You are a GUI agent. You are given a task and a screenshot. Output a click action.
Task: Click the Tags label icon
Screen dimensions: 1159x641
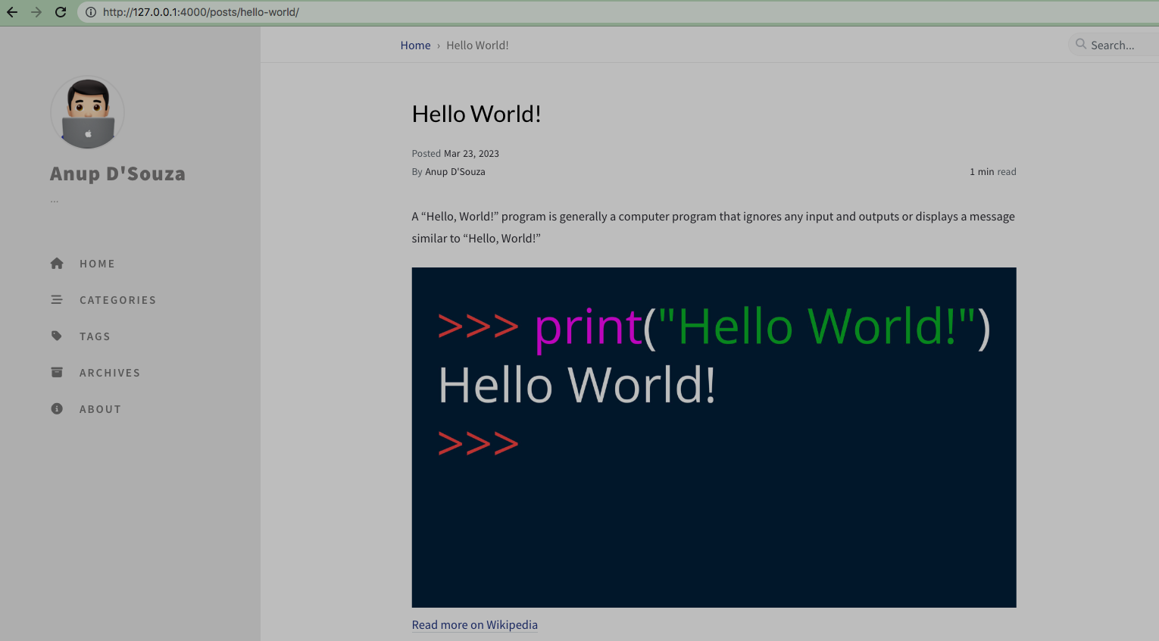57,336
